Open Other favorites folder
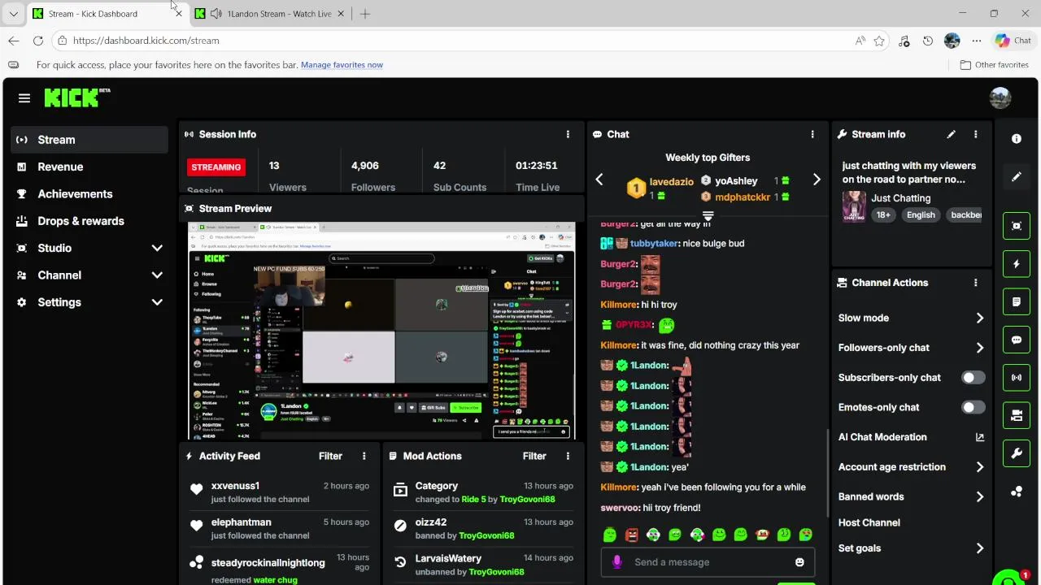The height and width of the screenshot is (585, 1041). tap(994, 65)
